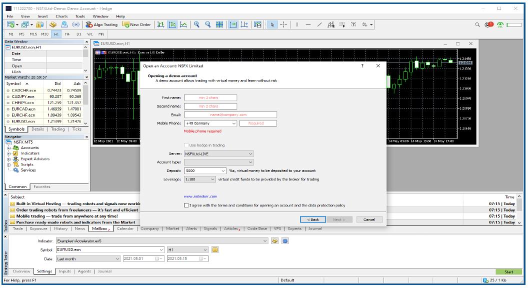Toggle chart auto scroll icon

coord(233,24)
